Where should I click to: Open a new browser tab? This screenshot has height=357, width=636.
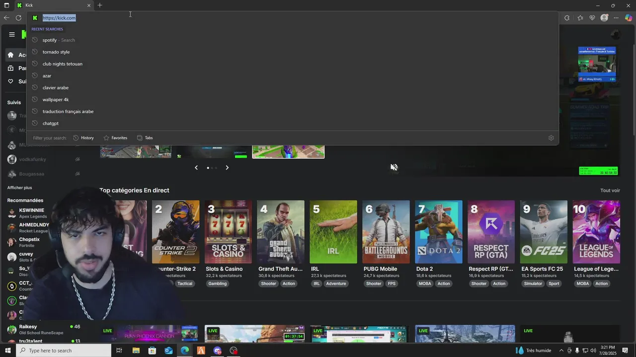[x=100, y=5]
